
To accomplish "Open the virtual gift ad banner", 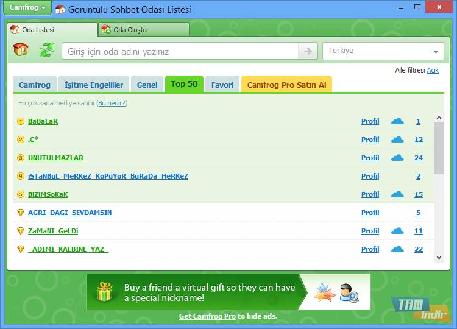I will (228, 292).
